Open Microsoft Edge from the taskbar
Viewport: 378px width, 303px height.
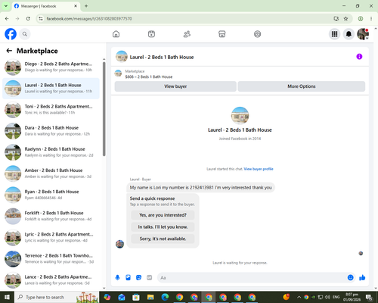pos(165,297)
